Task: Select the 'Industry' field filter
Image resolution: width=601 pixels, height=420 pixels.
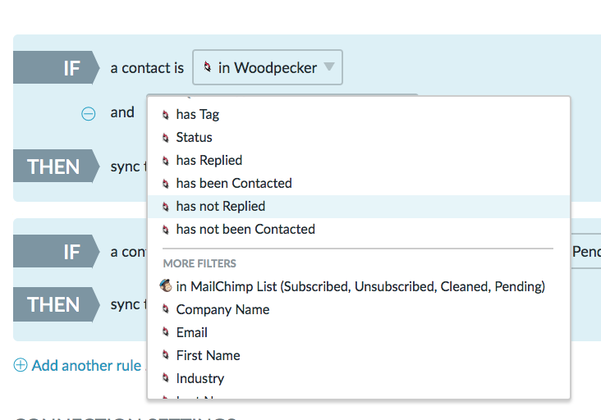Action: 359,378
